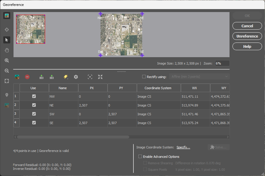This screenshot has height=176, width=265.
Task: Import control points using green import icon
Action: point(41,77)
